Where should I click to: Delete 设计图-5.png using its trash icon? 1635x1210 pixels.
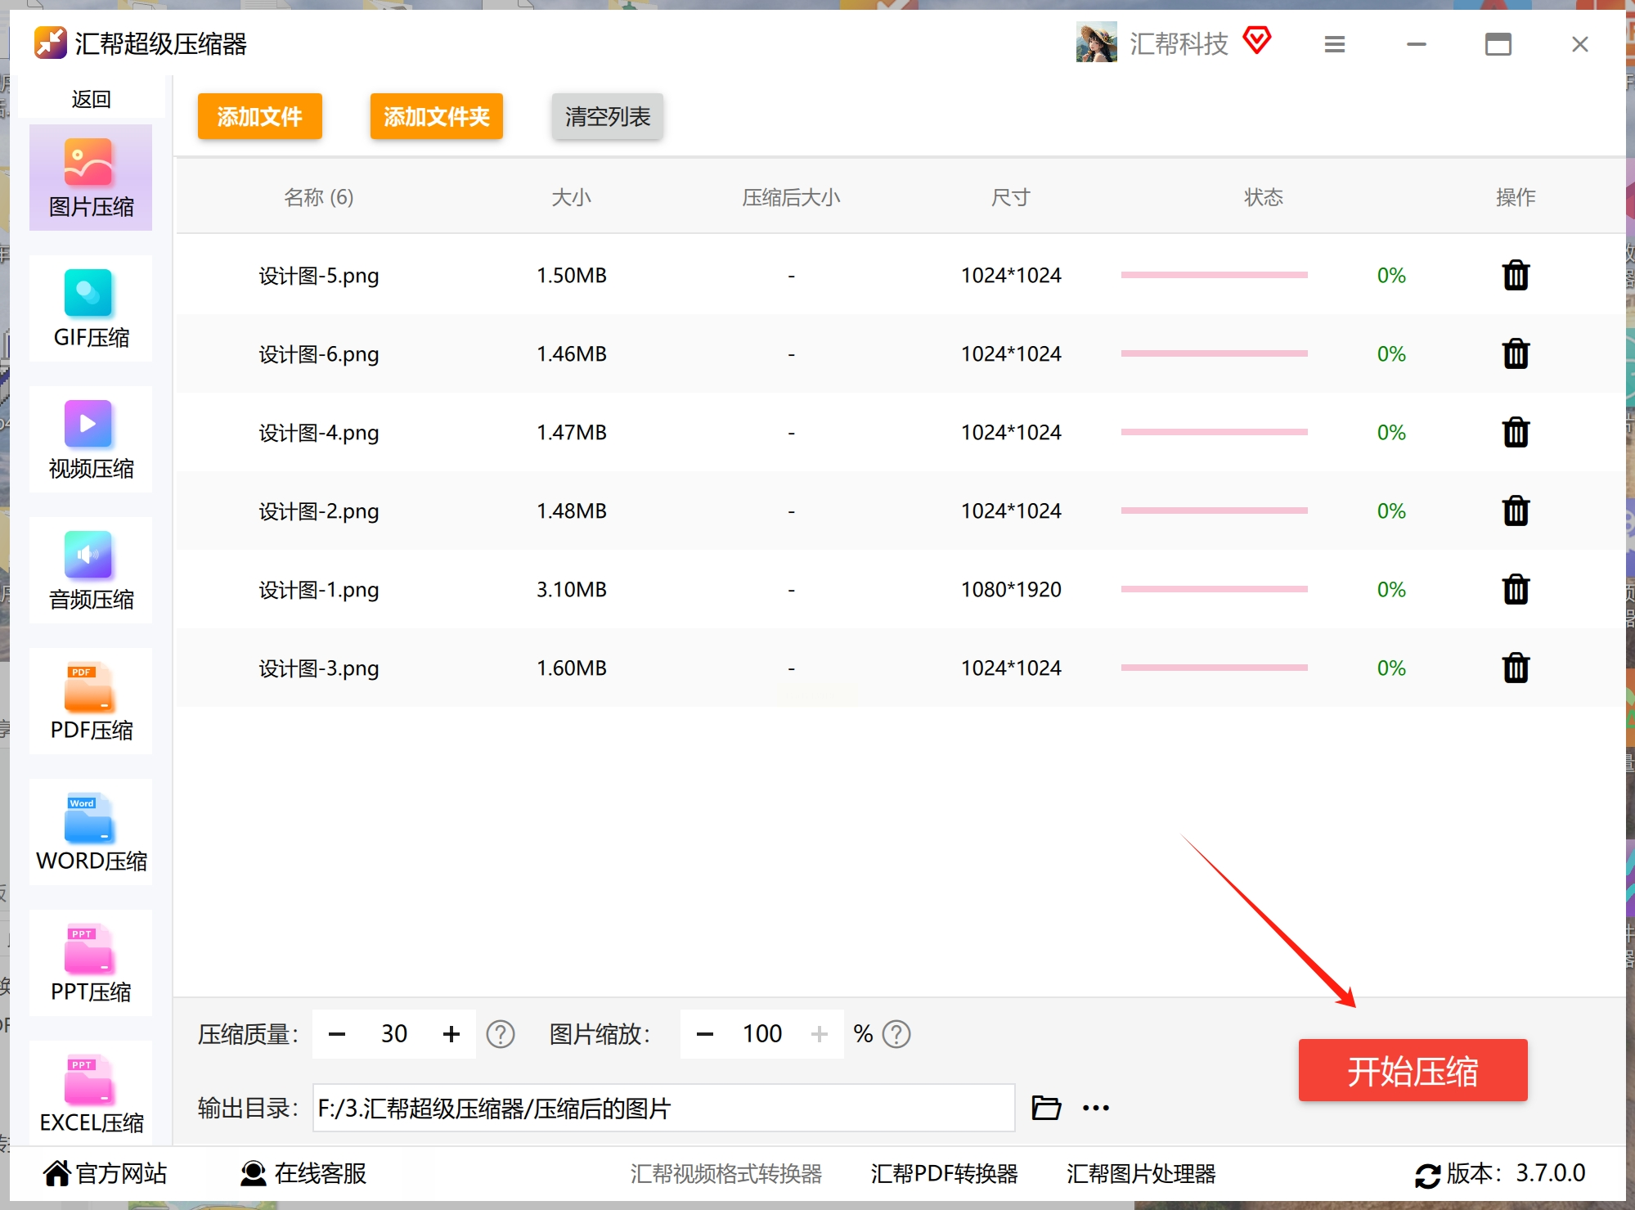1515,276
